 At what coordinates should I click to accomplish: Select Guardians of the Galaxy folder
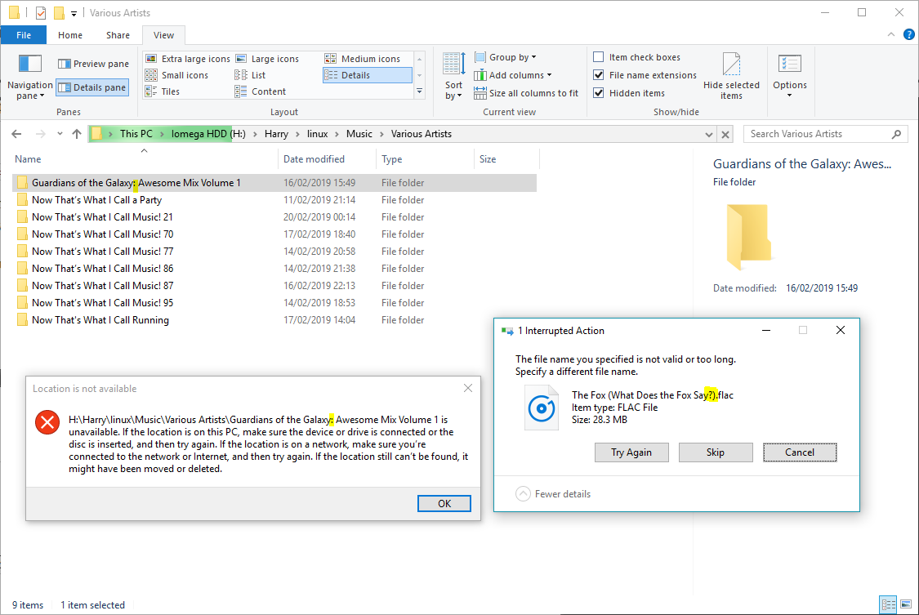click(274, 183)
